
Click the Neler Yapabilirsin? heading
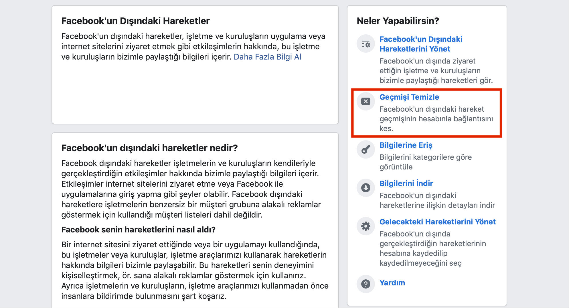398,21
